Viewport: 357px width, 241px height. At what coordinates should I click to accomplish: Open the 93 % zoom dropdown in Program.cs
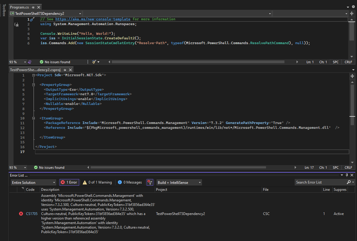(x=18, y=62)
